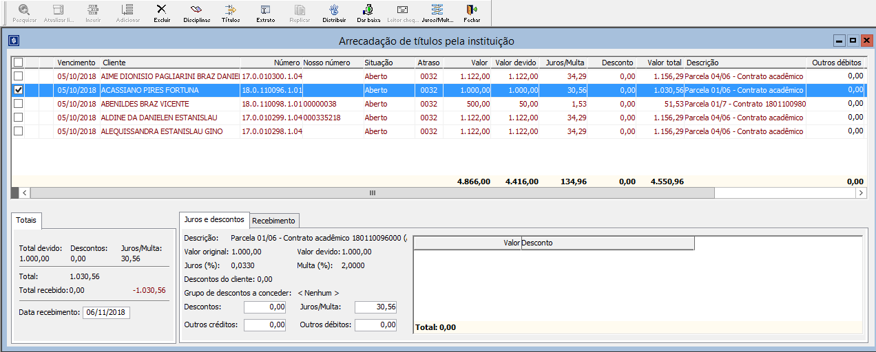The height and width of the screenshot is (352, 876).
Task: Sort table by Vencimento column header
Action: [x=76, y=63]
